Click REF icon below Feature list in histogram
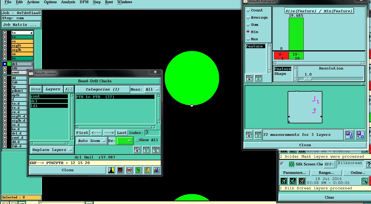Viewport: 371px width, 204px height. [258, 78]
